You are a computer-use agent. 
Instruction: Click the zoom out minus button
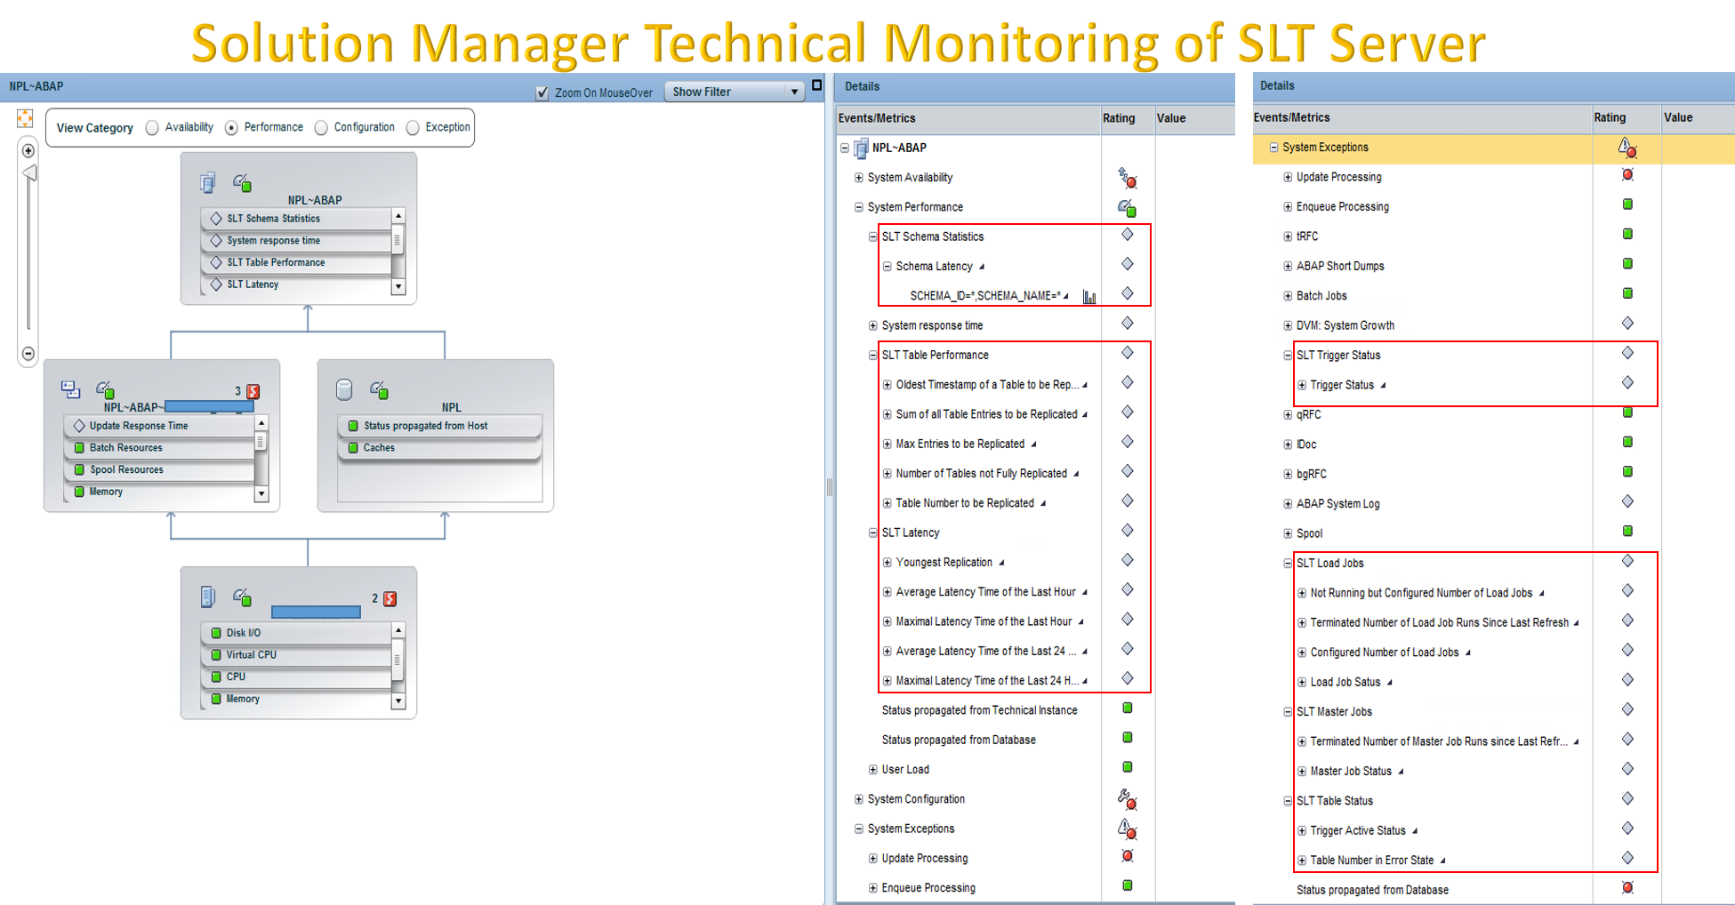28,355
